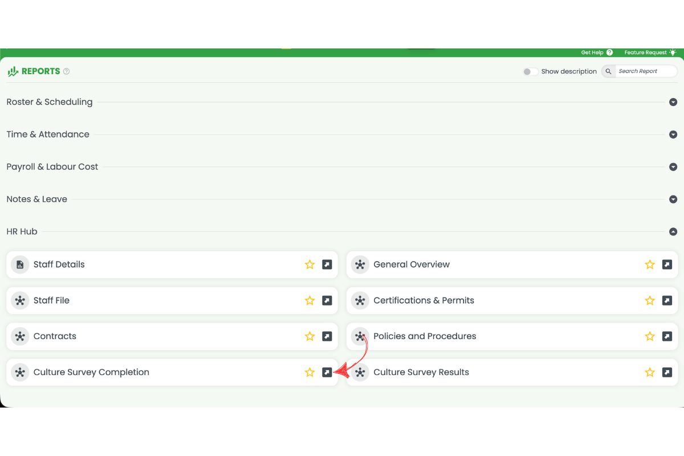Image resolution: width=684 pixels, height=456 pixels.
Task: Expand the Roster & Scheduling section
Action: (x=673, y=101)
